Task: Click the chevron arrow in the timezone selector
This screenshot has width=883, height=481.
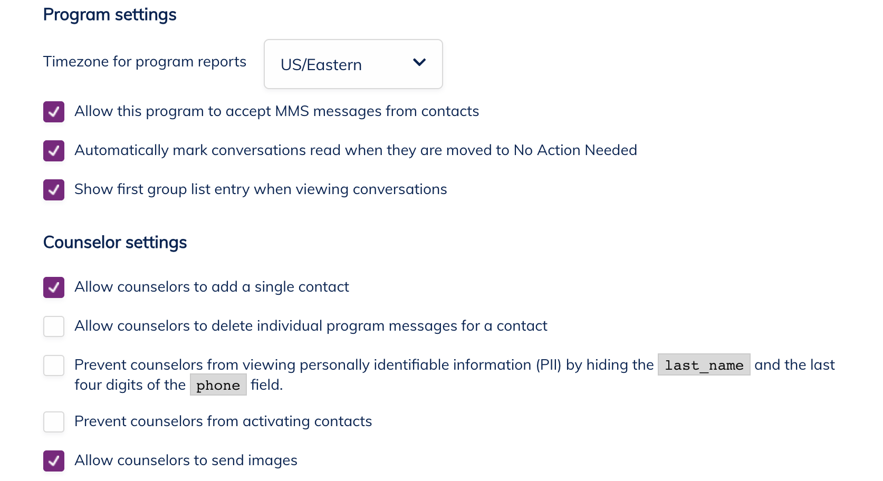Action: pyautogui.click(x=419, y=63)
